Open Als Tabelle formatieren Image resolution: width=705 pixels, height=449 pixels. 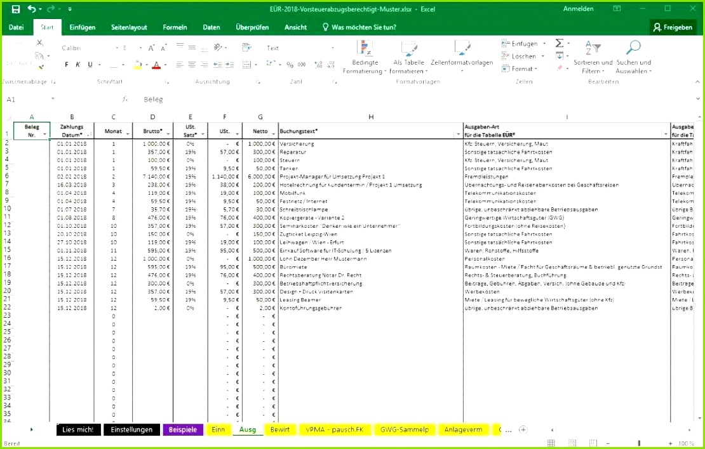tap(408, 57)
